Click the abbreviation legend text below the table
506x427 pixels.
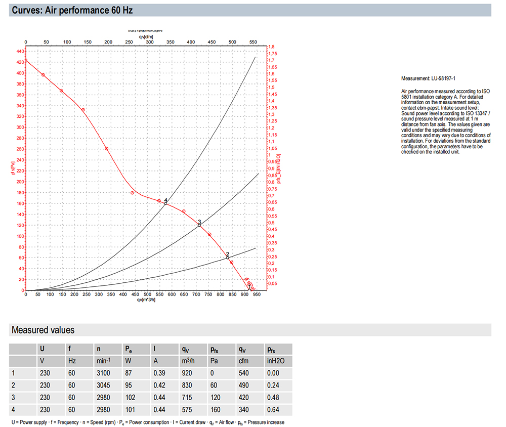(x=148, y=422)
